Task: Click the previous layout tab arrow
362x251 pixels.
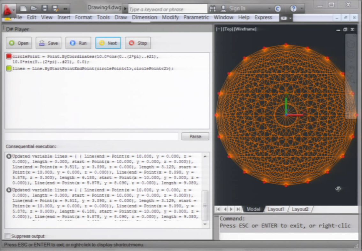Action: point(225,209)
